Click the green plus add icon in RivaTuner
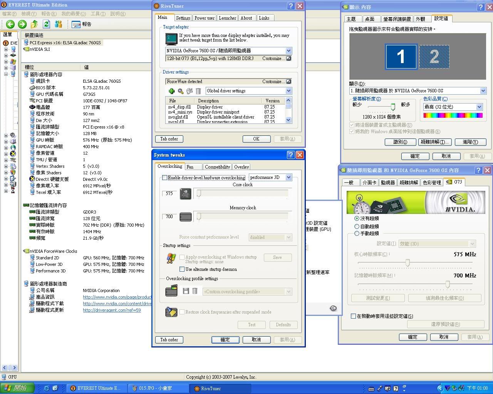 [172, 91]
